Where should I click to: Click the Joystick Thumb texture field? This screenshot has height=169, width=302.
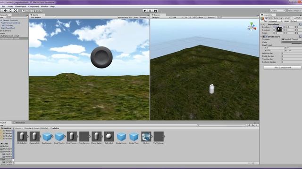tap(291, 39)
